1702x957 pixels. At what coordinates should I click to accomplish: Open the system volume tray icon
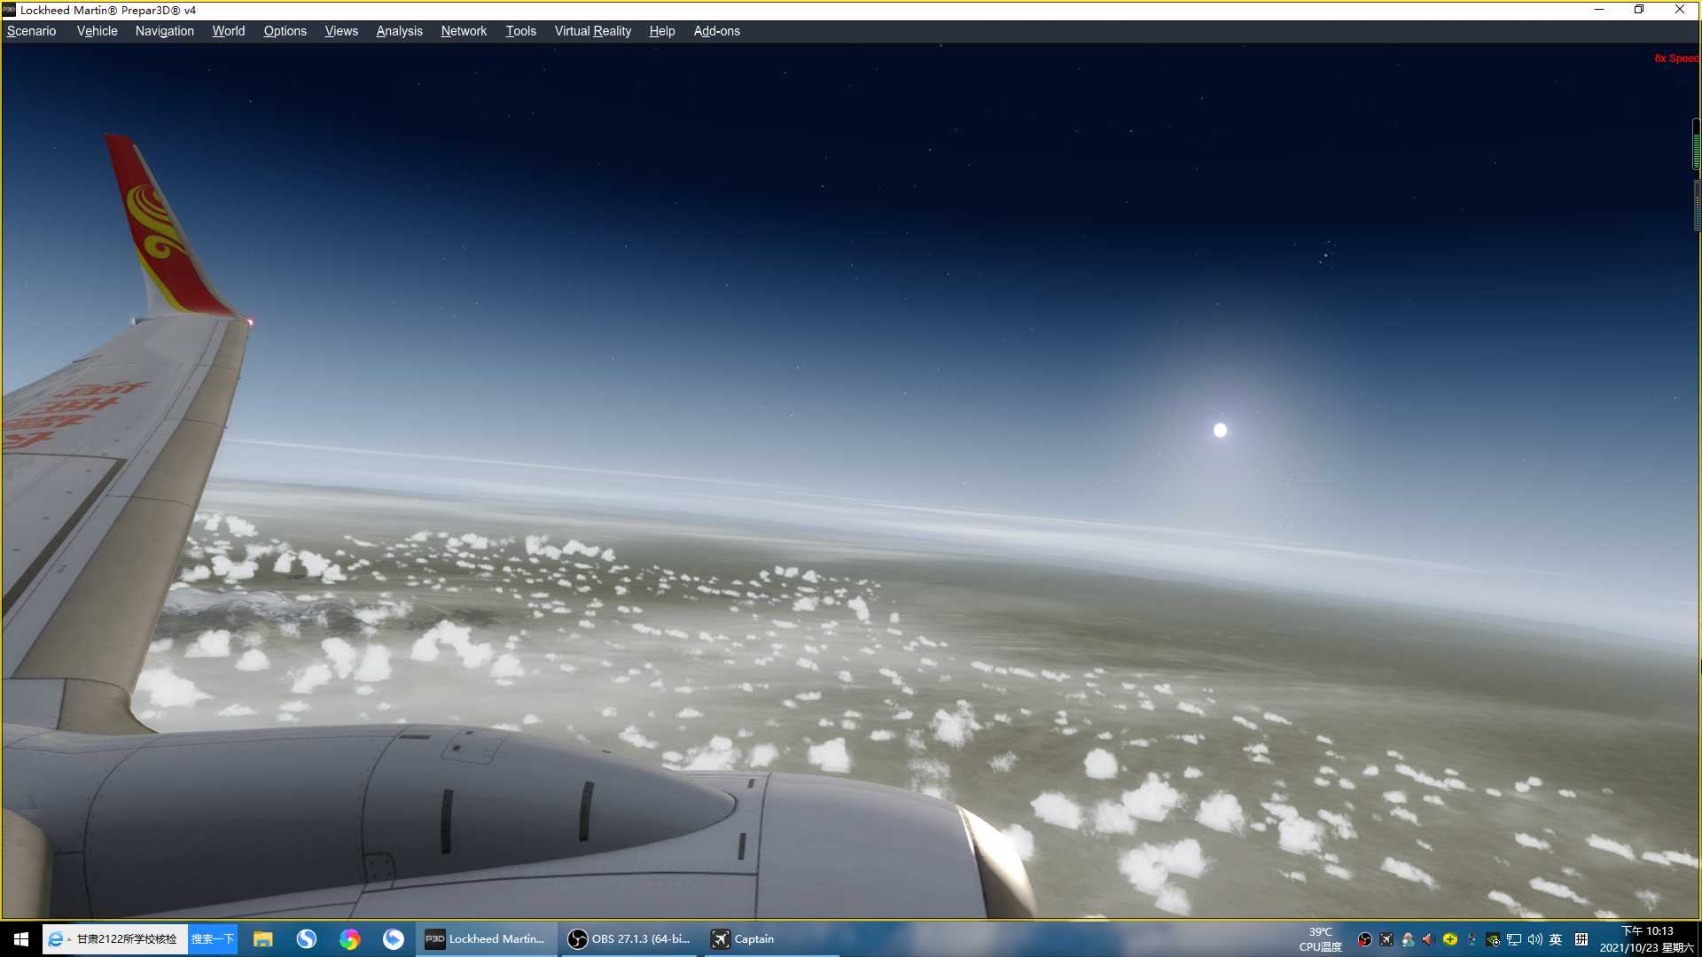1535,939
